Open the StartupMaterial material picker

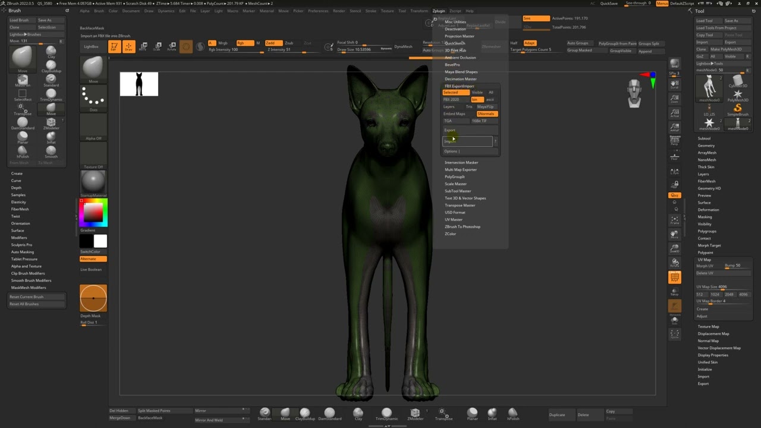(93, 184)
